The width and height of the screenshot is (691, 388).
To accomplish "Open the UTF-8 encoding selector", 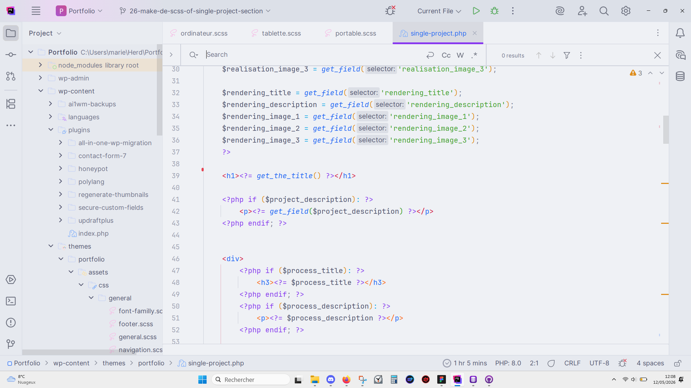I will coord(599,363).
